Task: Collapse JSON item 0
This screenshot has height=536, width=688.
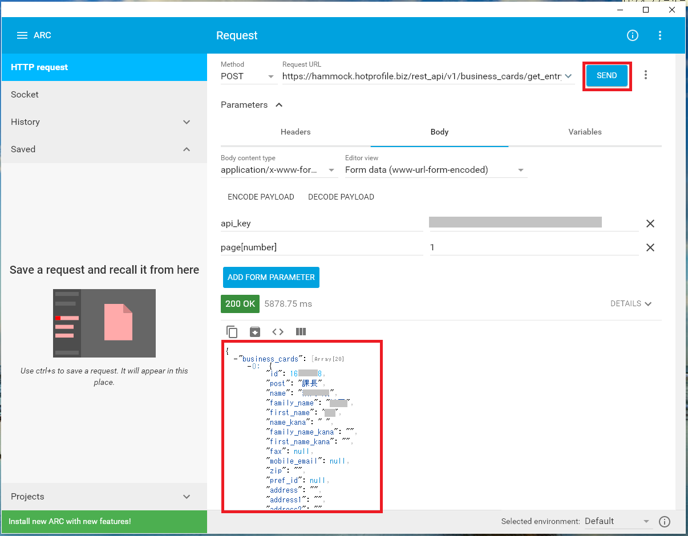Action: click(250, 367)
